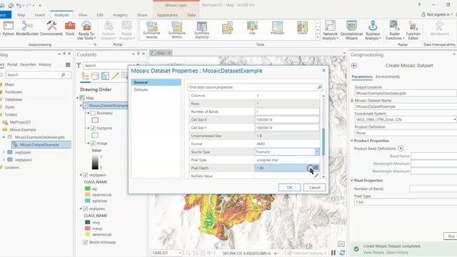
Task: Select the Defaults page in dialog
Action: [141, 90]
